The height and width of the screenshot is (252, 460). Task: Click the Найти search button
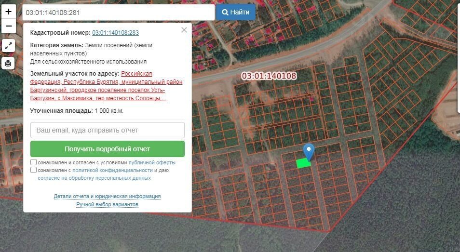pyautogui.click(x=236, y=13)
